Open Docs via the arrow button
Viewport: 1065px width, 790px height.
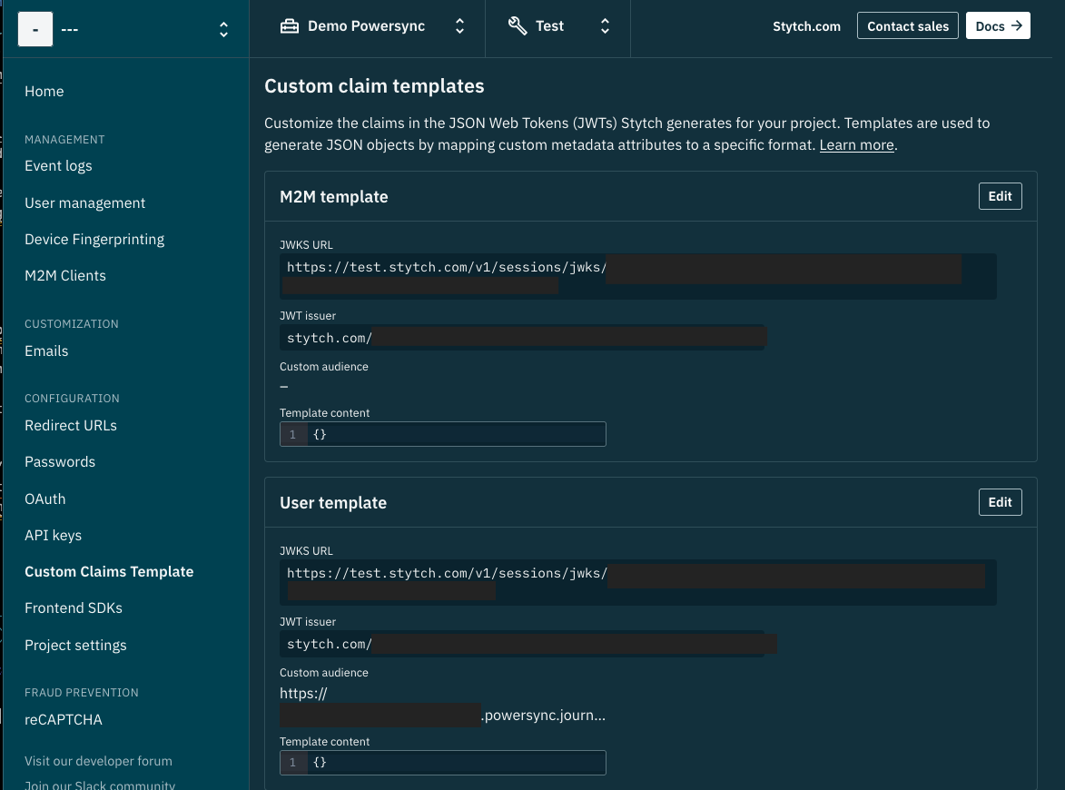pyautogui.click(x=998, y=25)
